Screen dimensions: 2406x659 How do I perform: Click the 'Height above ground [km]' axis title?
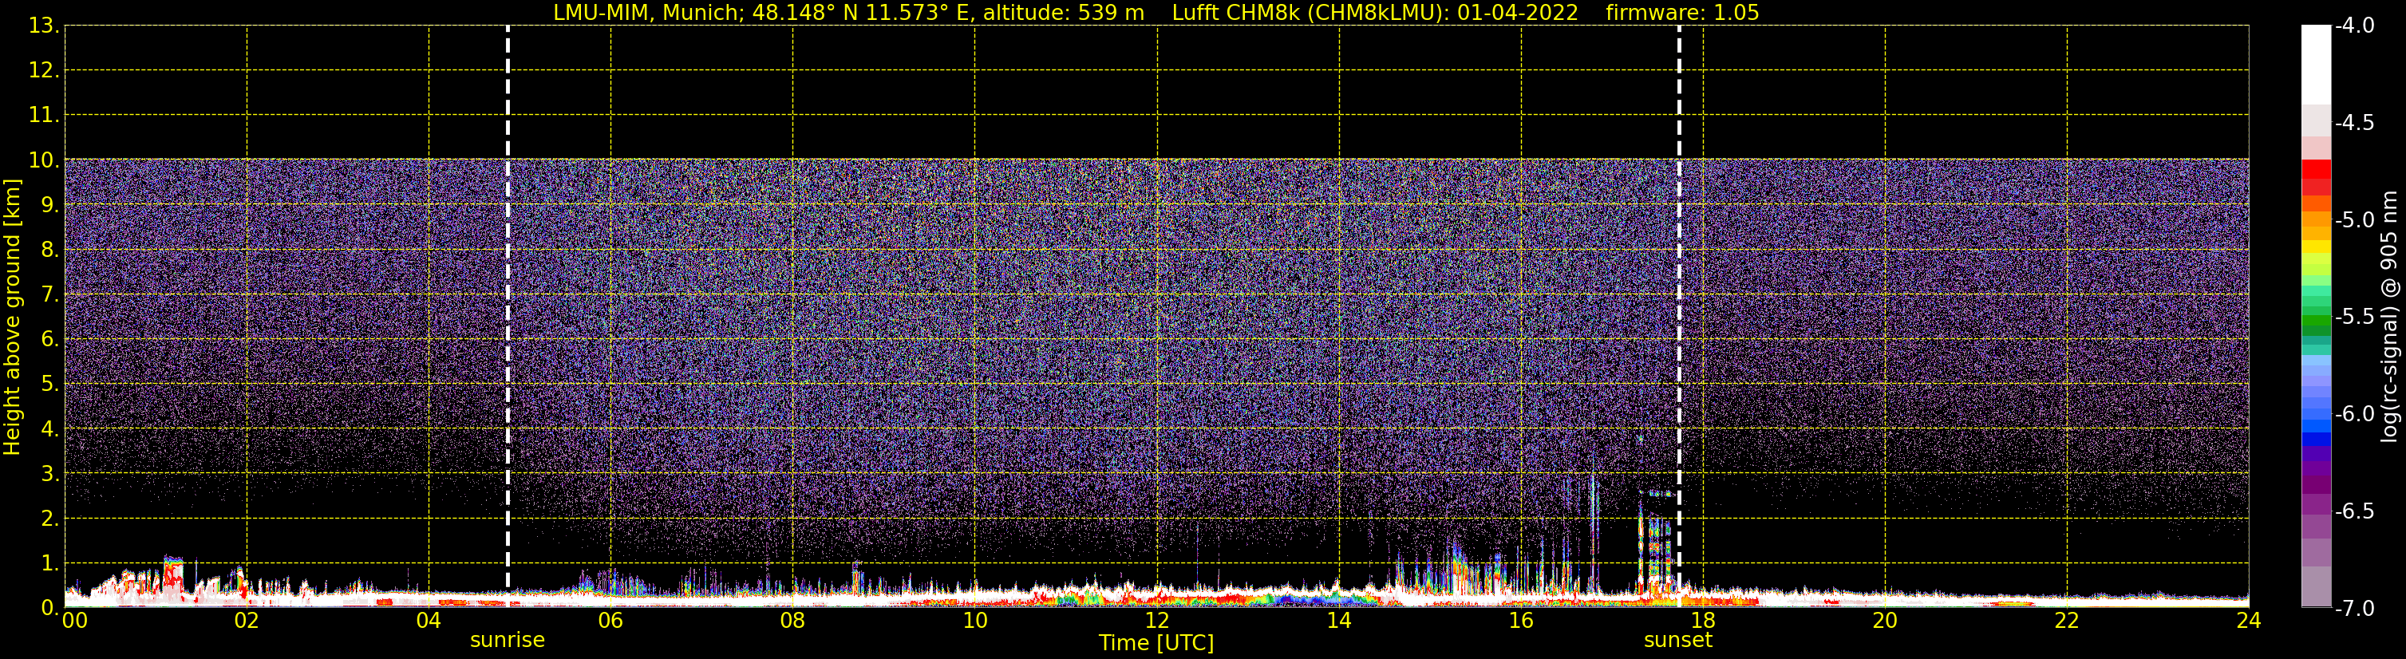pyautogui.click(x=12, y=317)
